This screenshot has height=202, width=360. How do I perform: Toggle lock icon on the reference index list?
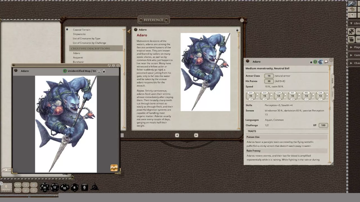[x=67, y=29]
